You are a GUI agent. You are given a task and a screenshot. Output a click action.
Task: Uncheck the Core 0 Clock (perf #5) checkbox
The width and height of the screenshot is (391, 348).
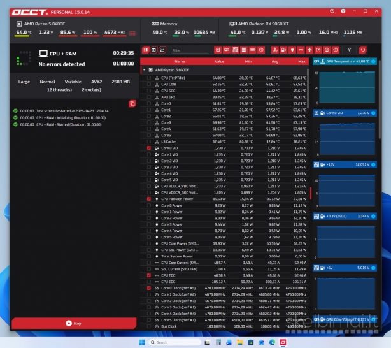coord(149,288)
